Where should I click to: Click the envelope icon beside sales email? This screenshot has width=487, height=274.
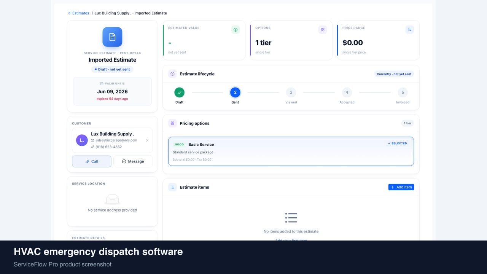coord(92,140)
